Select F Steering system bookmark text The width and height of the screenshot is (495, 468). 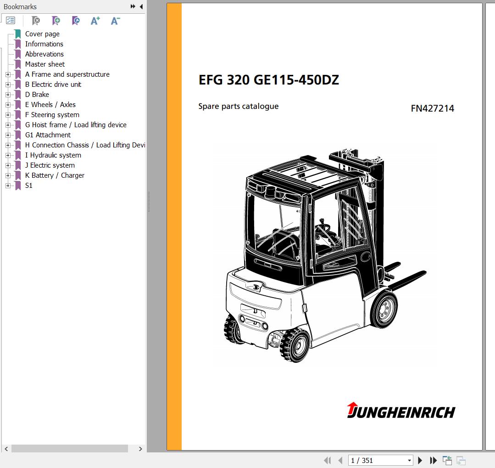click(52, 115)
